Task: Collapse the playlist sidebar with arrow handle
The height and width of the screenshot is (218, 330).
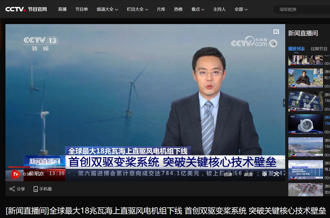Action: tap(284, 103)
